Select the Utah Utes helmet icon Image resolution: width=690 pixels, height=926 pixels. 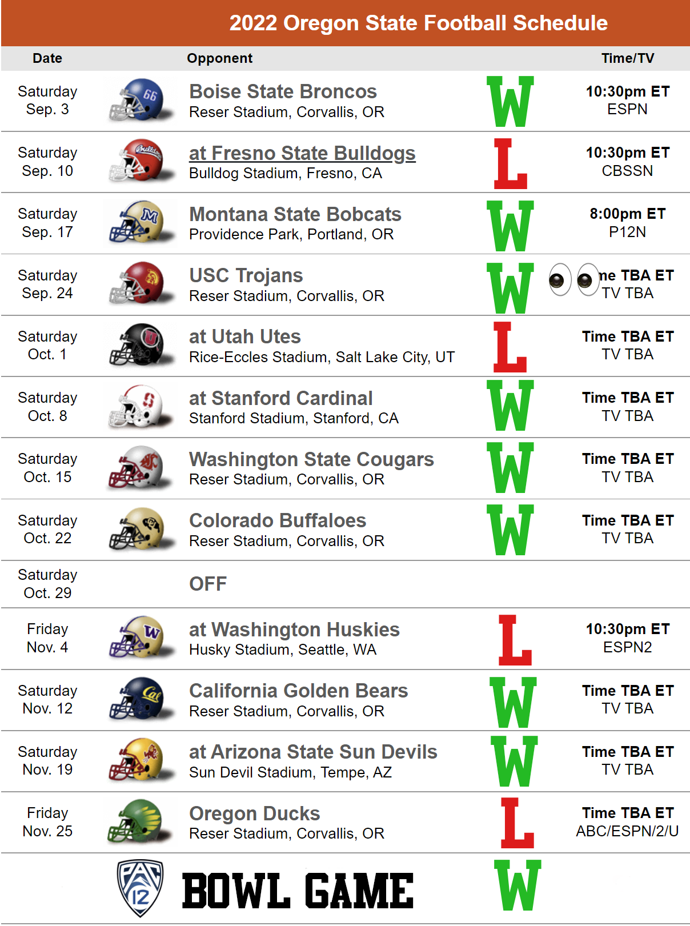(x=141, y=344)
